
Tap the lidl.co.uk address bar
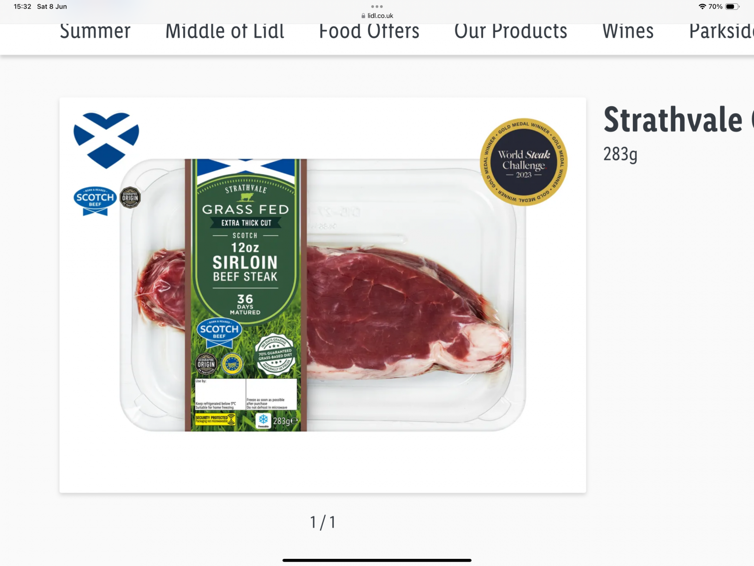coord(377,16)
